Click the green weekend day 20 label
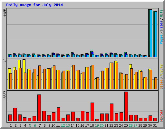165x129 pixels. (102, 125)
